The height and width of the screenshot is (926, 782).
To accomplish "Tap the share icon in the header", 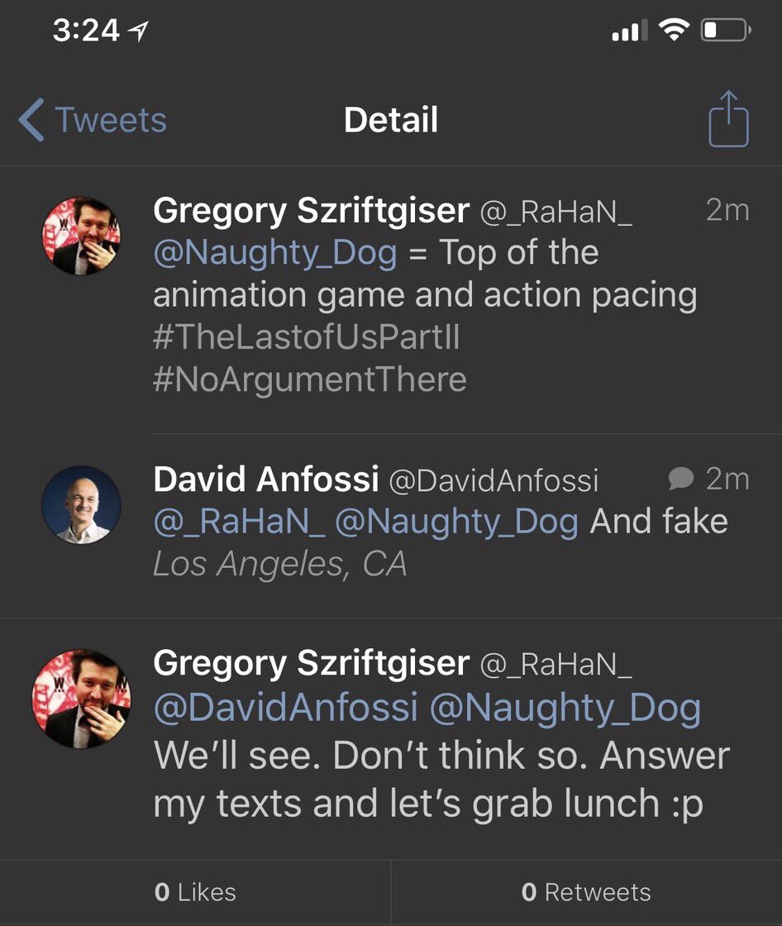I will click(x=728, y=119).
